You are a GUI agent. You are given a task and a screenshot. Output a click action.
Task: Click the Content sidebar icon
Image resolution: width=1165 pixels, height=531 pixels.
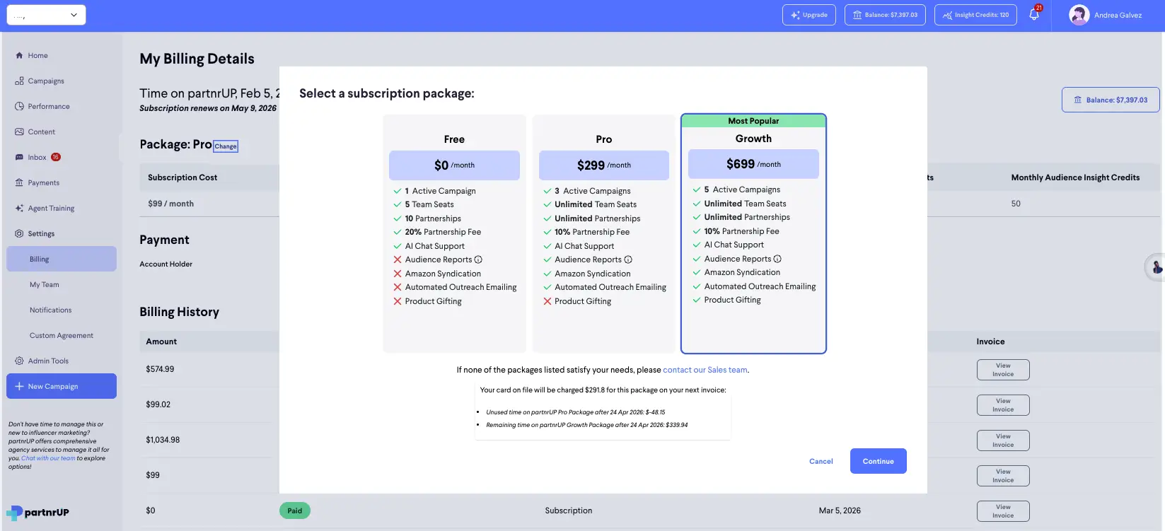(x=19, y=132)
